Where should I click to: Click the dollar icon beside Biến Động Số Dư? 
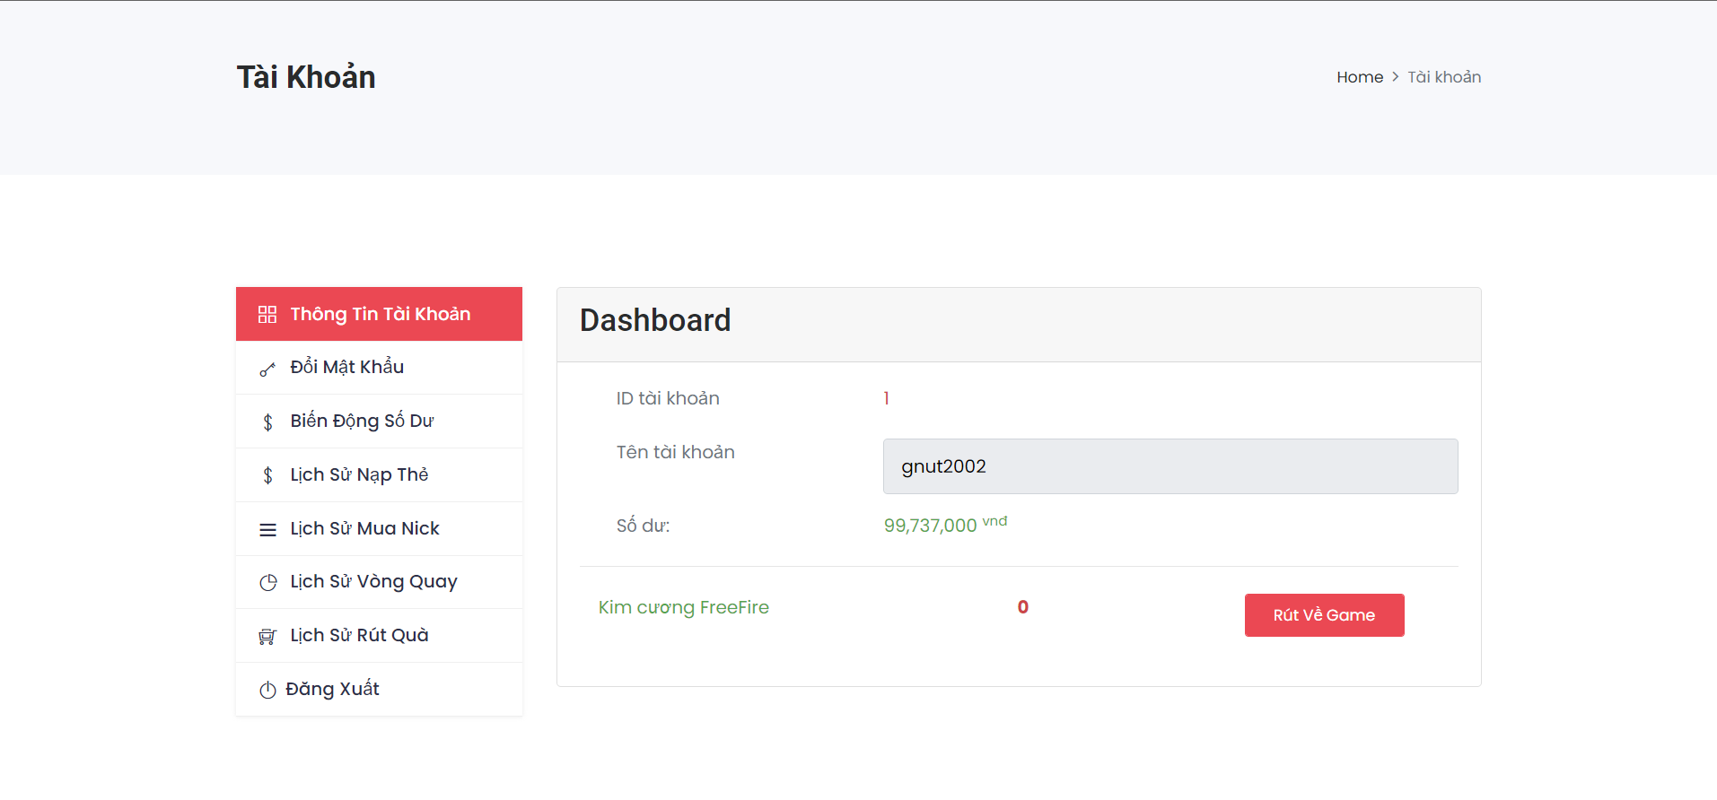(267, 422)
